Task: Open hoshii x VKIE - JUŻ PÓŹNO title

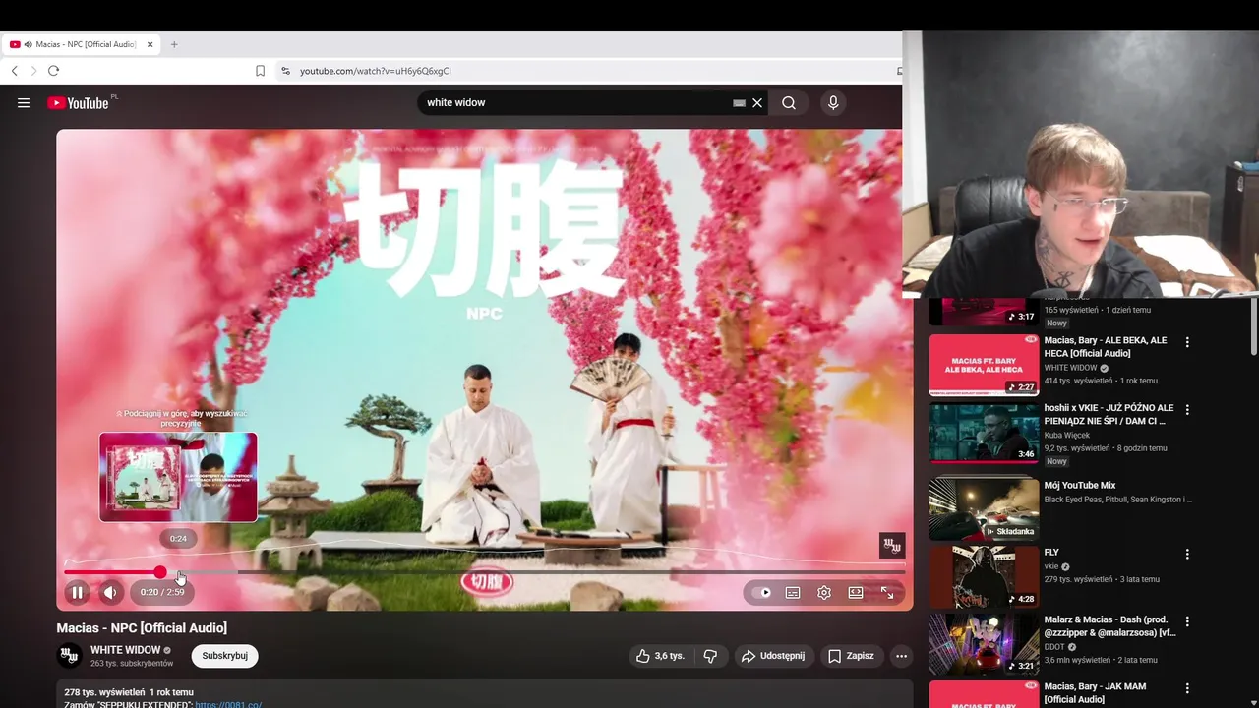Action: pos(1109,414)
